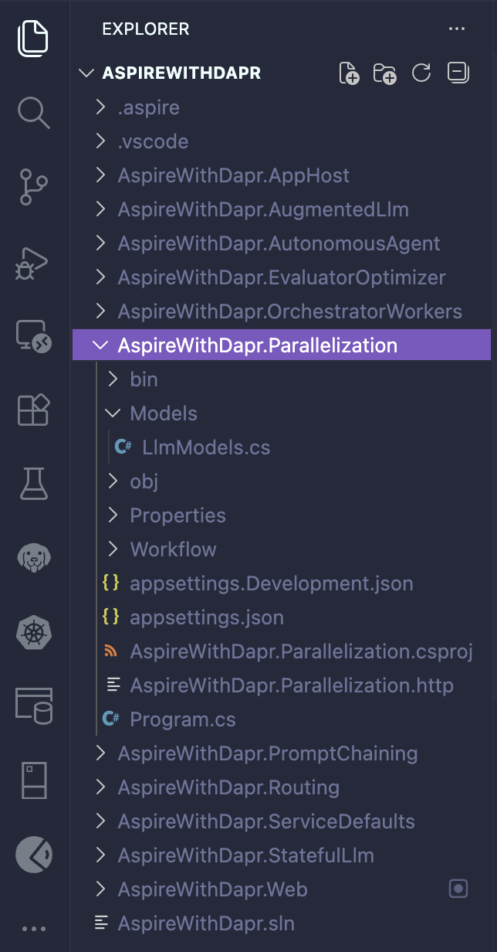The width and height of the screenshot is (497, 952).
Task: Collapse all folders in Explorer
Action: 458,73
